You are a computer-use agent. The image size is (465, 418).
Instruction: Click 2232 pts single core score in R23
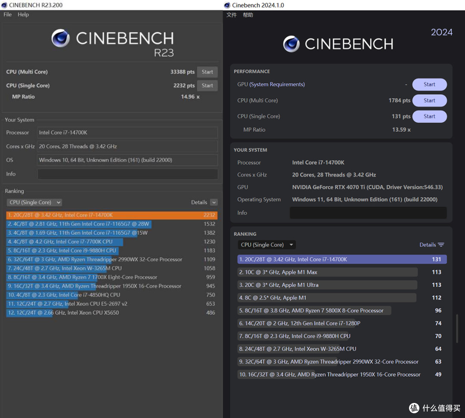184,85
